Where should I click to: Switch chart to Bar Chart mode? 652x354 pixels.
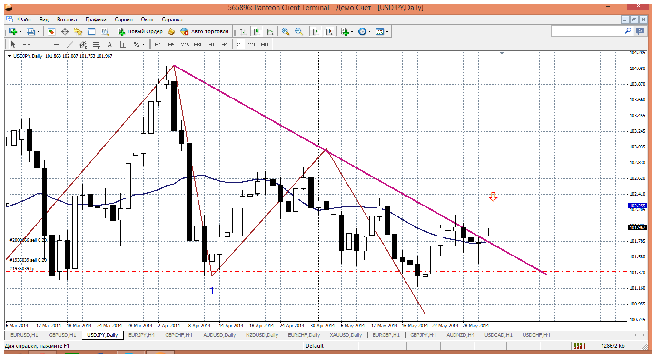tap(243, 31)
